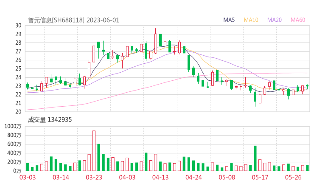Screen dimensions: 314x187
Task: Click the price axis value 25
Action: click(x=18, y=68)
